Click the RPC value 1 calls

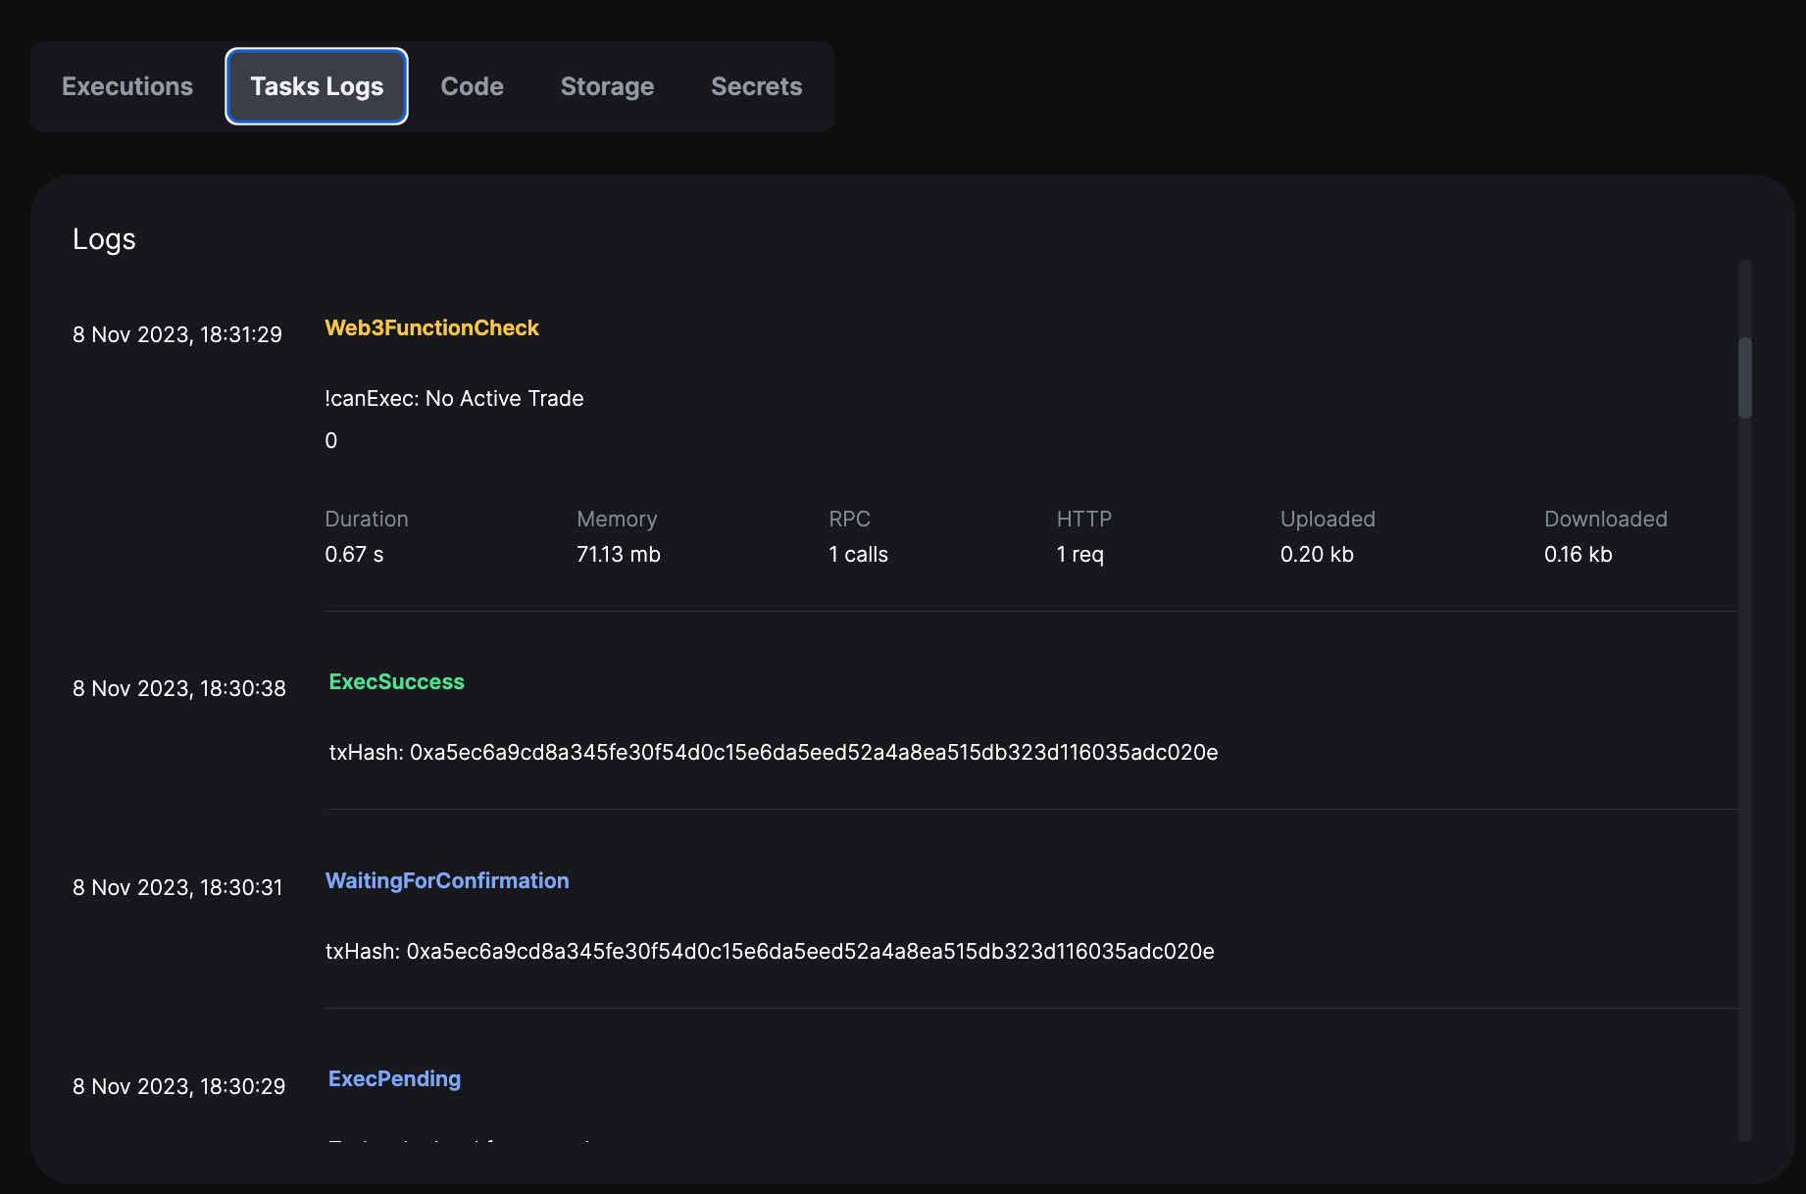pos(858,554)
